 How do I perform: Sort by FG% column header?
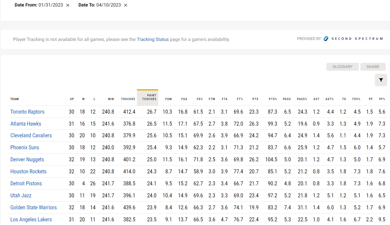pyautogui.click(x=200, y=99)
